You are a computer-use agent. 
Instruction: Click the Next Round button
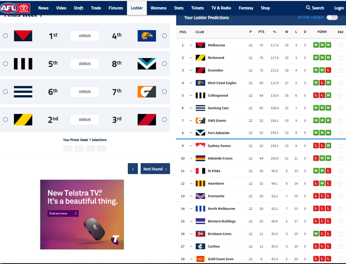point(155,169)
